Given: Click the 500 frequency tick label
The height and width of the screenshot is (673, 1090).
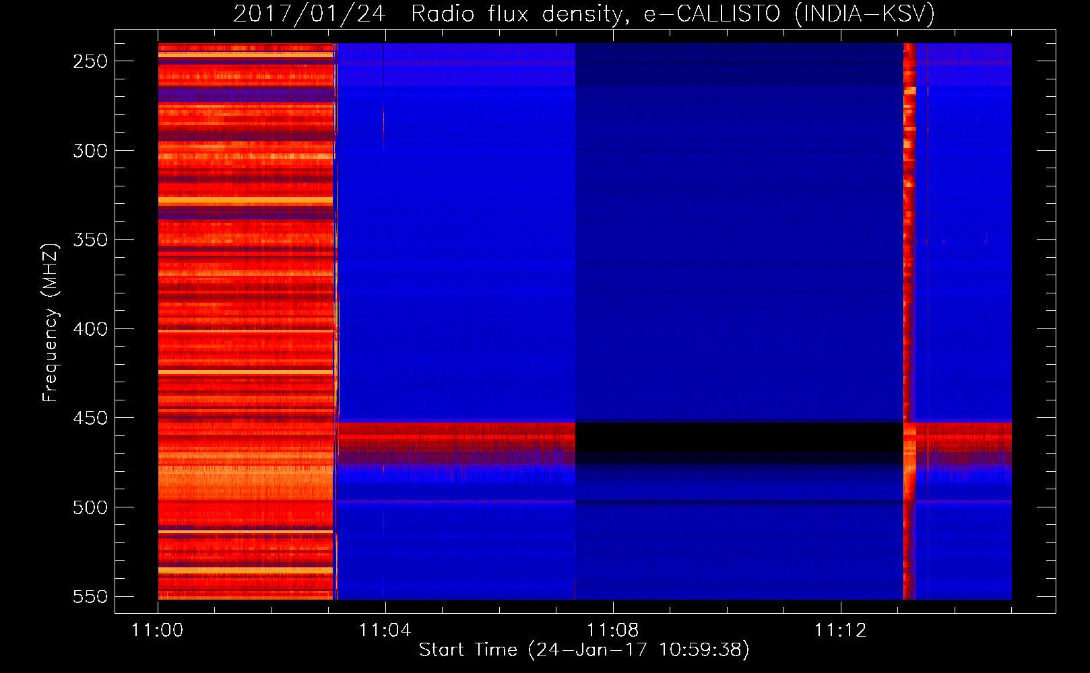Looking at the screenshot, I should pyautogui.click(x=90, y=507).
